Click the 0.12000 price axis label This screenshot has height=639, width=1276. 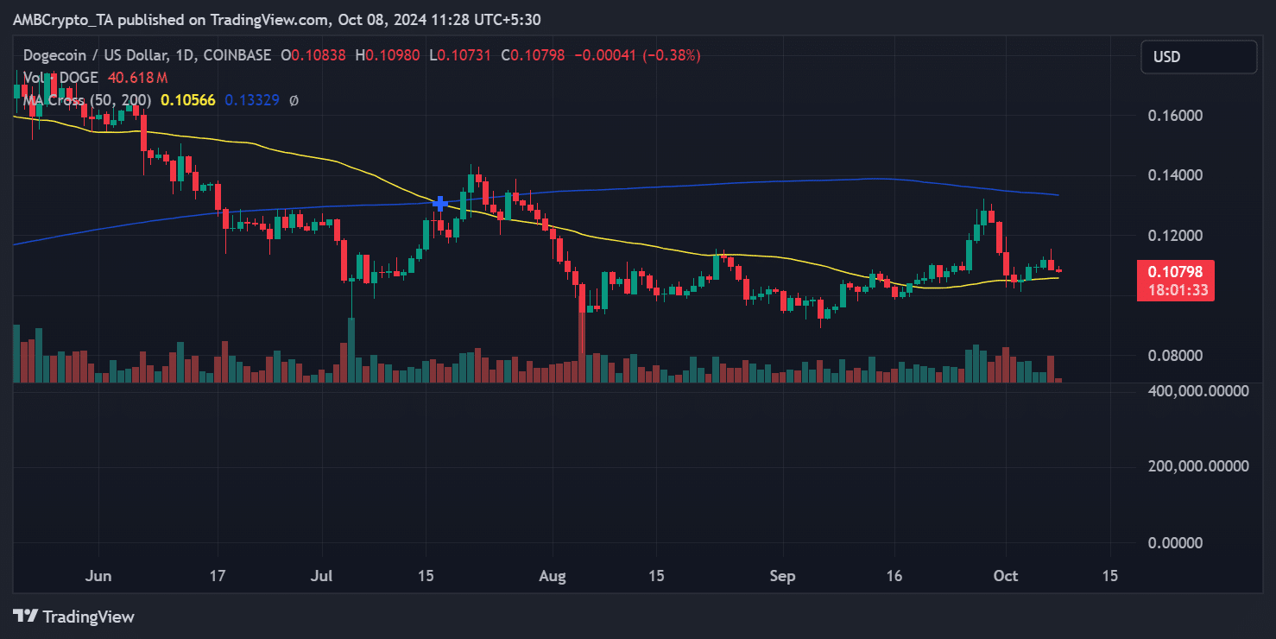pos(1175,235)
